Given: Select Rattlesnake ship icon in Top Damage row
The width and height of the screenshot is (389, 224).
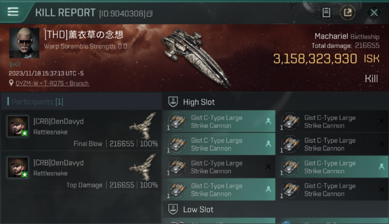Looking at the screenshot, I should (x=143, y=167).
